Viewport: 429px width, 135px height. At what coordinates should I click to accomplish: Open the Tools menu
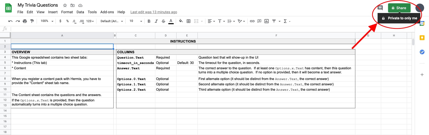[92, 12]
